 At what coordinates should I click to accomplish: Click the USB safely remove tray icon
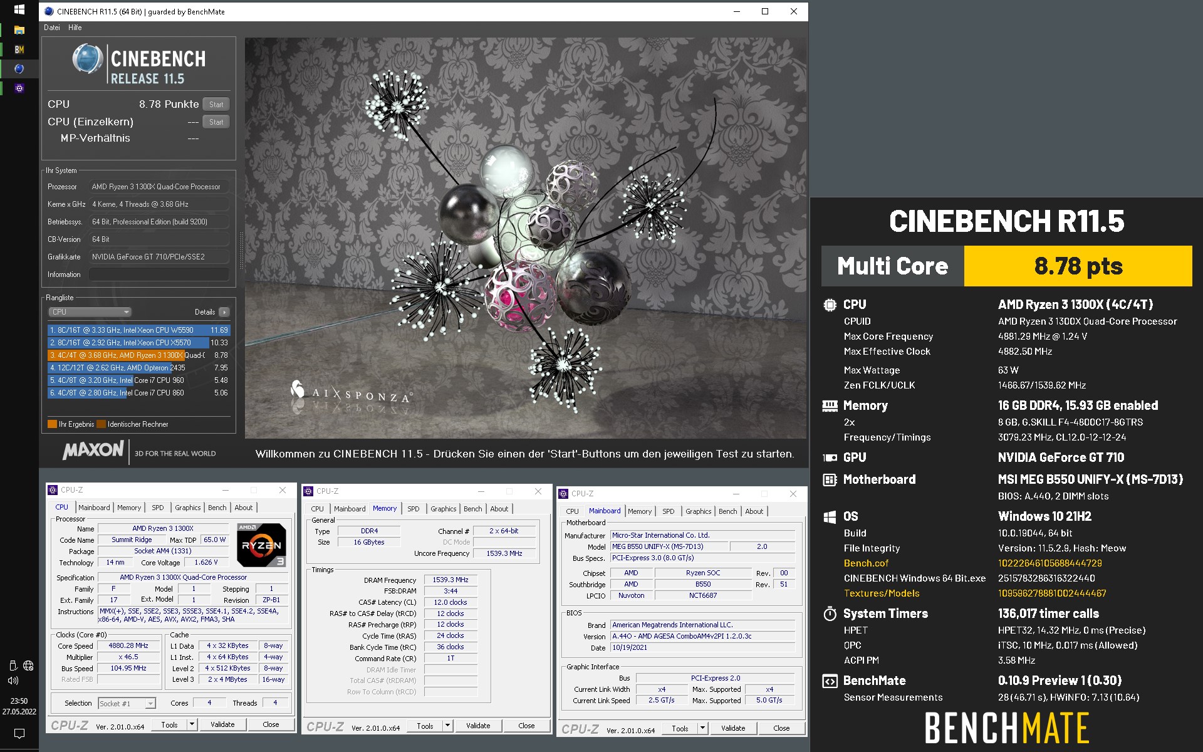click(x=13, y=666)
